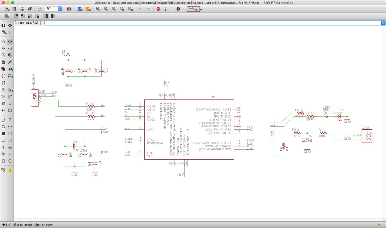Click the design link button
386x228 pixels.
click(193, 9)
